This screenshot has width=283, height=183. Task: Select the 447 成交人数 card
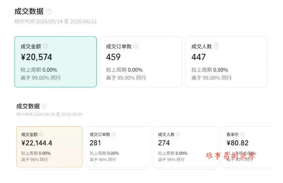coord(226,62)
